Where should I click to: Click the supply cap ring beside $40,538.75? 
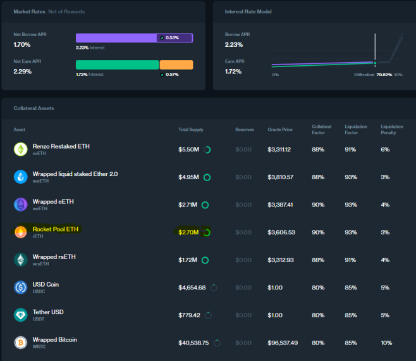217,343
